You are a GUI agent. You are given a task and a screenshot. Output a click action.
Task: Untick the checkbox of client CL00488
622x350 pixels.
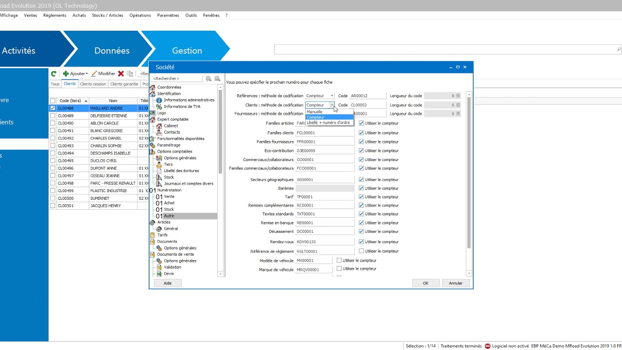pyautogui.click(x=52, y=108)
